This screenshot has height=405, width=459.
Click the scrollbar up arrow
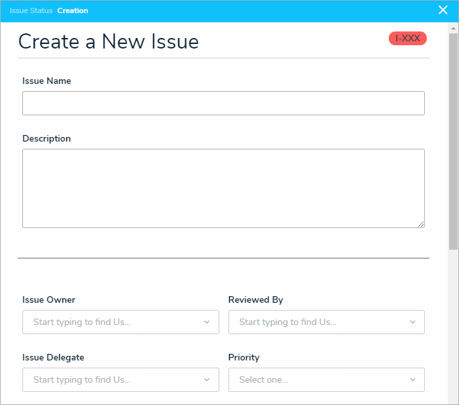tap(453, 29)
